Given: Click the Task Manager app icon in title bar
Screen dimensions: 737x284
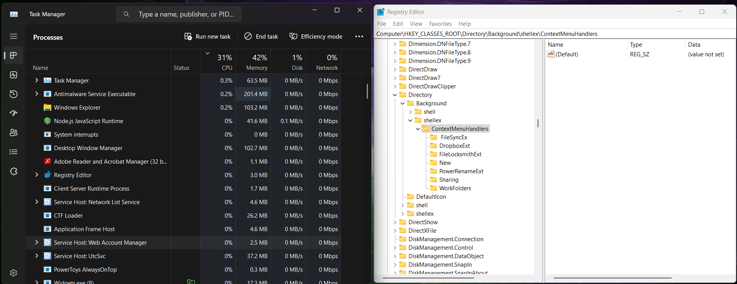Looking at the screenshot, I should (x=14, y=14).
